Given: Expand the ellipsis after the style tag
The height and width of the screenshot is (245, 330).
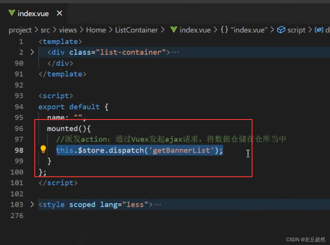Looking at the screenshot, I should [x=158, y=204].
